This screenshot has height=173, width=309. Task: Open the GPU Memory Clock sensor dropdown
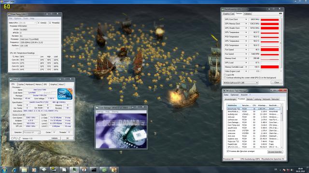pyautogui.click(x=246, y=24)
